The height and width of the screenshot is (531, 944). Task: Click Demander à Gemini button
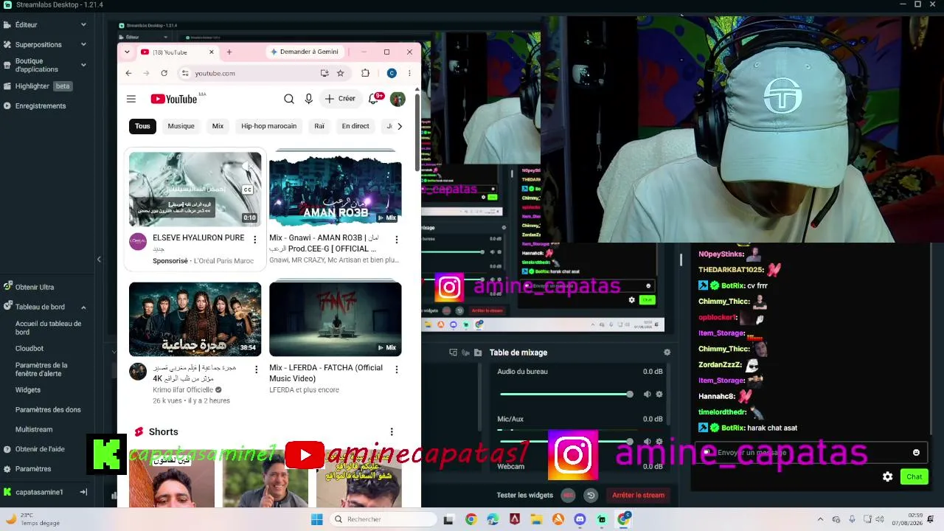click(304, 52)
